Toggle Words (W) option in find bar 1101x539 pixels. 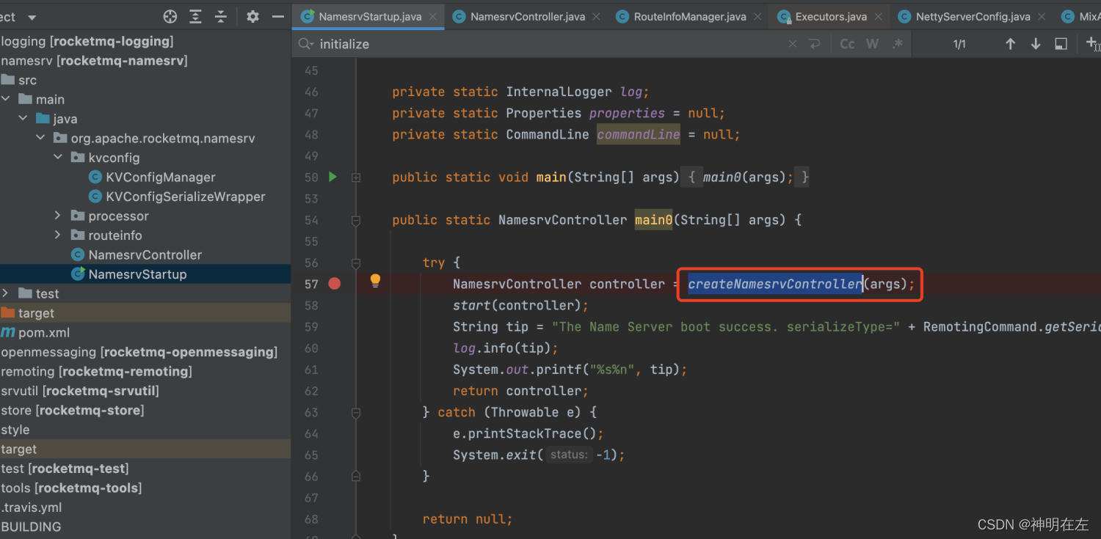point(872,44)
